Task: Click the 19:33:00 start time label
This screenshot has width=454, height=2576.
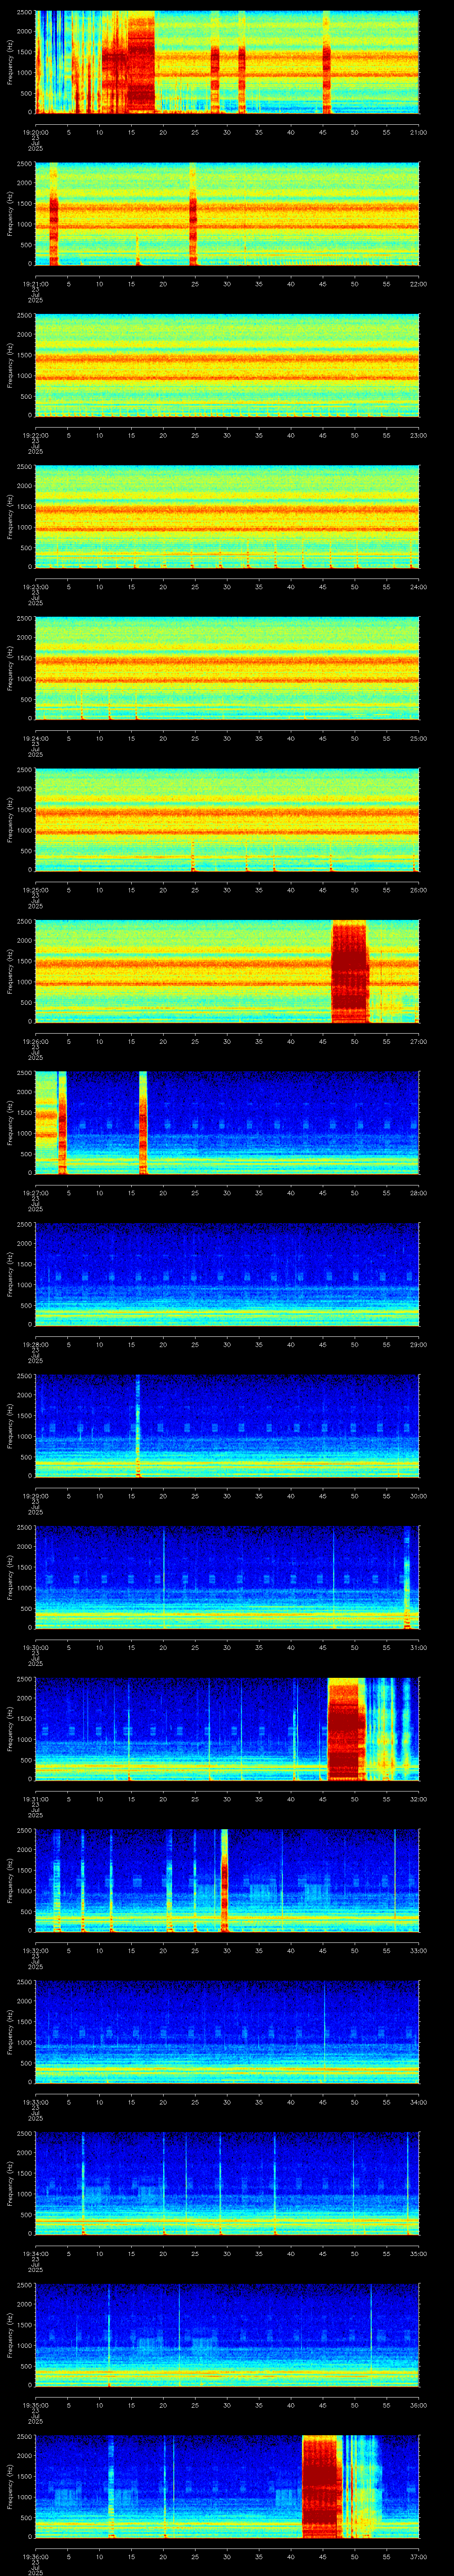Action: pyautogui.click(x=35, y=2101)
